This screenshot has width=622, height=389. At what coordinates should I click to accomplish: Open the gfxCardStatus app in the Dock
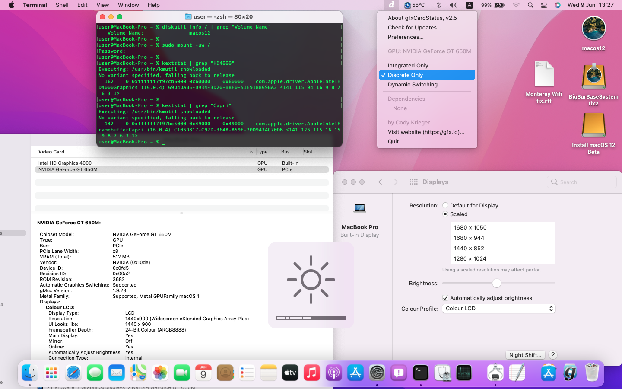click(x=570, y=373)
